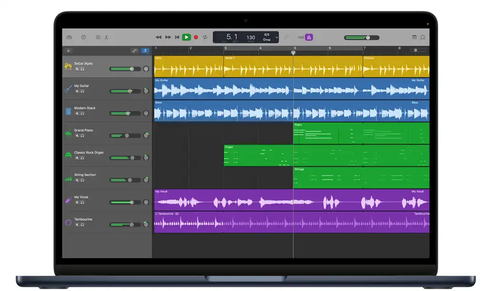This screenshot has height=291, width=483.
Task: Toggle Cycle mode on
Action: tap(205, 37)
